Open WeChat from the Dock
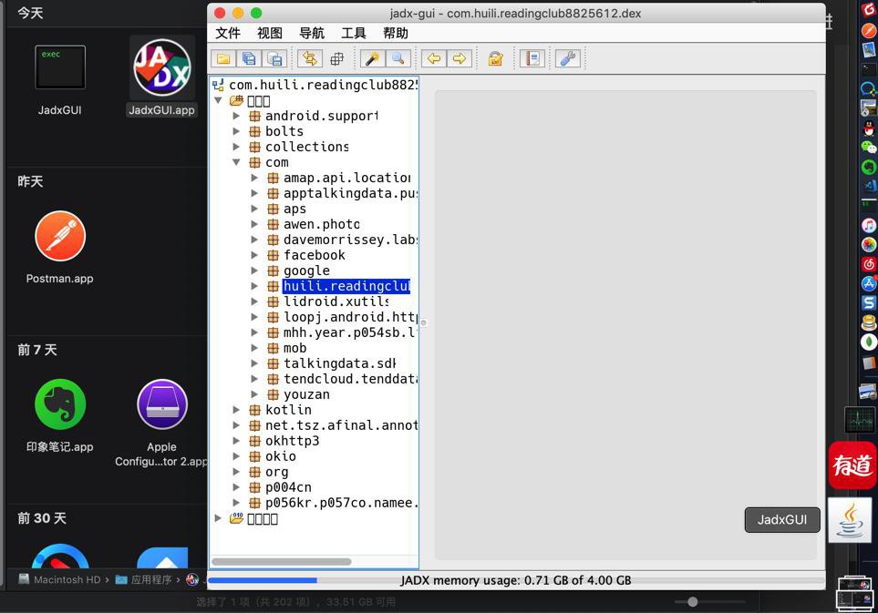 869,147
